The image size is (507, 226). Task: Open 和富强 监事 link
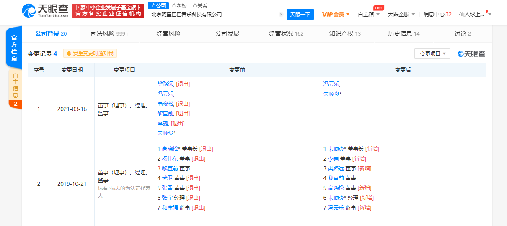pyautogui.click(x=170, y=208)
